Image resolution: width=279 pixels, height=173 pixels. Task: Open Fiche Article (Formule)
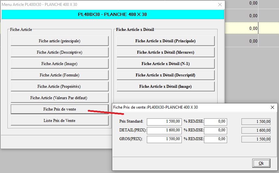coord(59,75)
